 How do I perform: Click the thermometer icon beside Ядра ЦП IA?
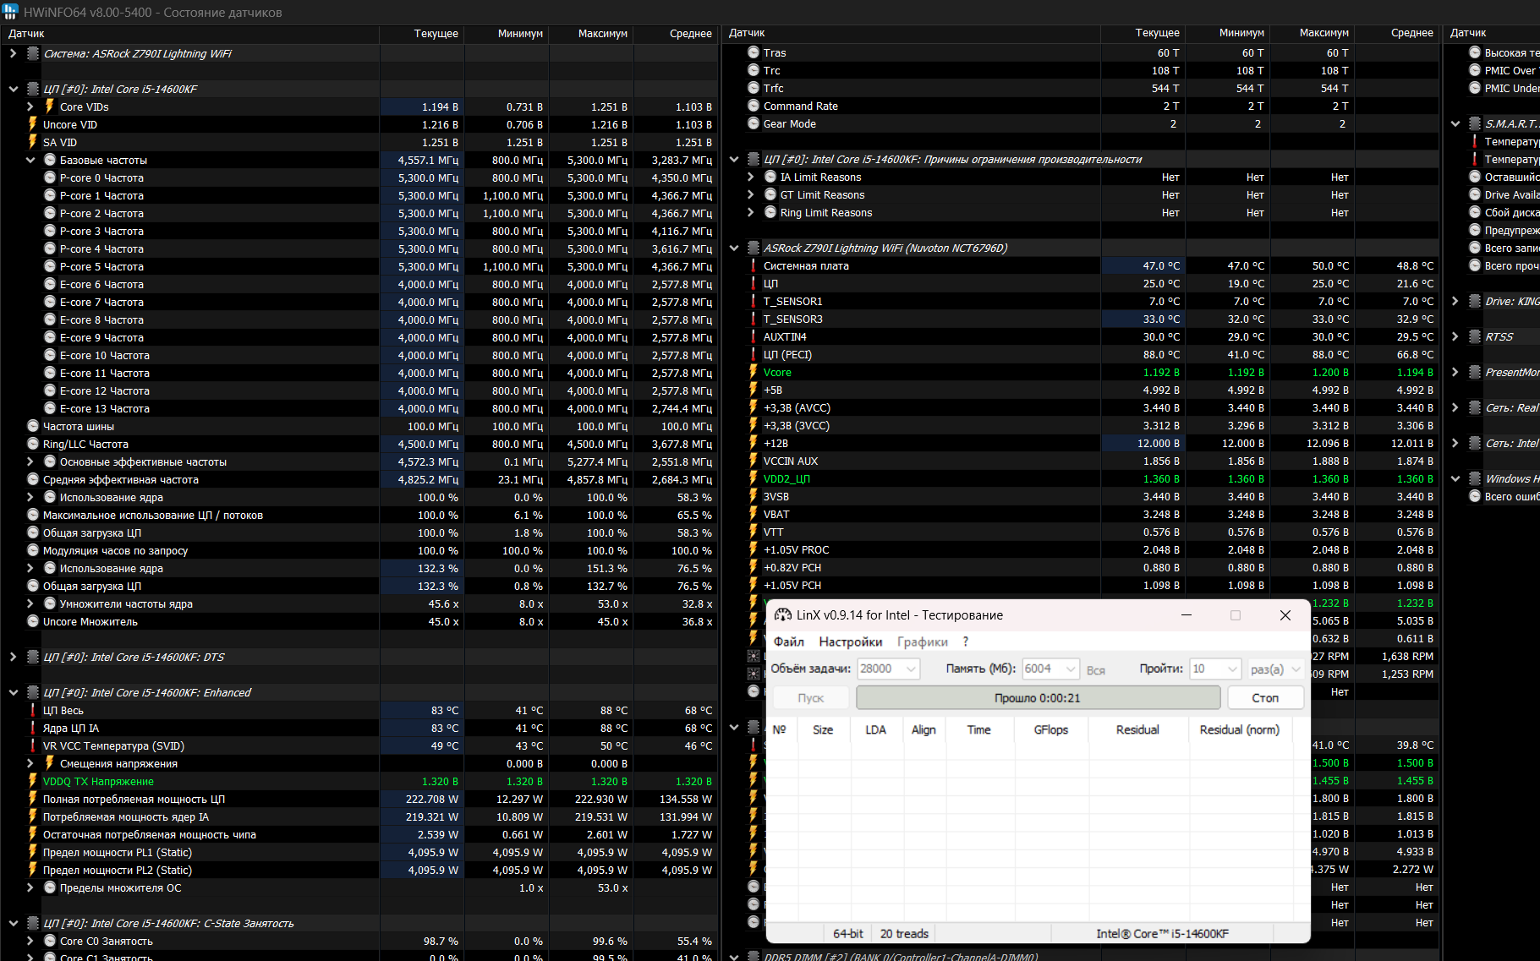(x=33, y=728)
